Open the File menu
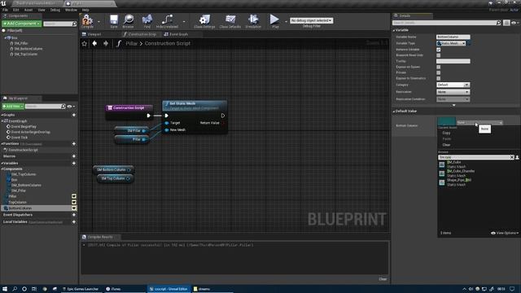This screenshot has width=521, height=293. [x=5, y=10]
